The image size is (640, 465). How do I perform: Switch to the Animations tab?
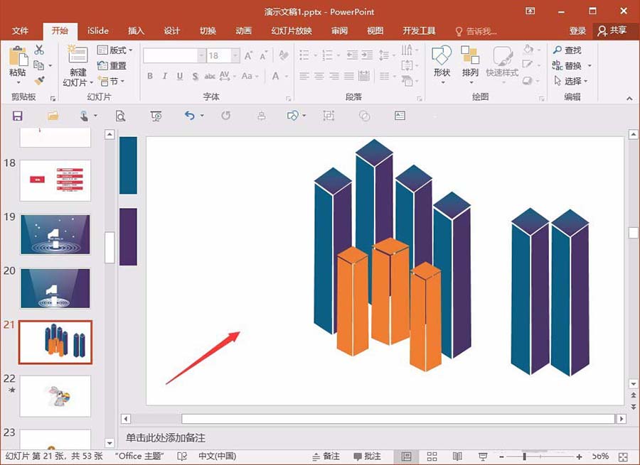coord(244,31)
